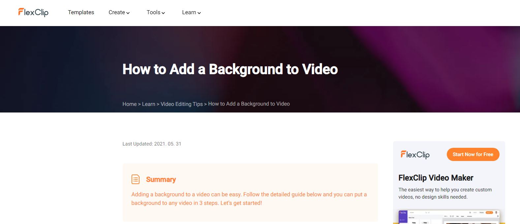Click the Start Now for Free button

(x=473, y=154)
